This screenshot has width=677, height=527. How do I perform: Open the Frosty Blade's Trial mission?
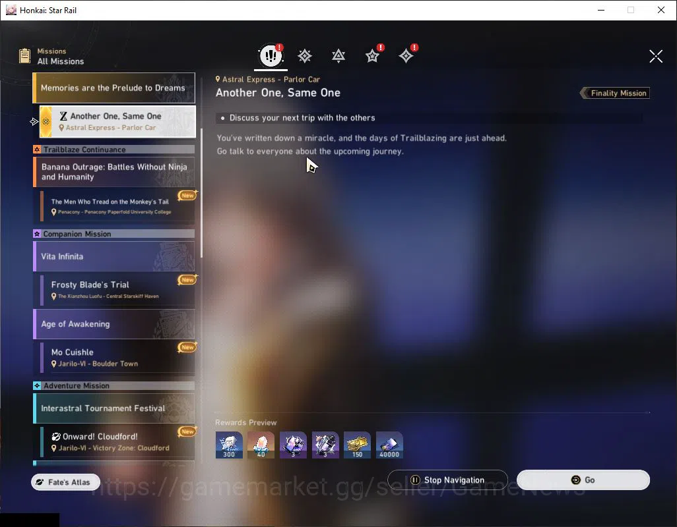tap(117, 290)
